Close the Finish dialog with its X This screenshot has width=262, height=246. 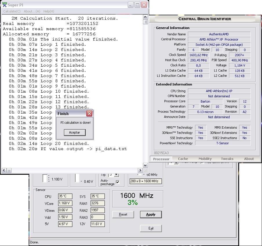(x=89, y=113)
